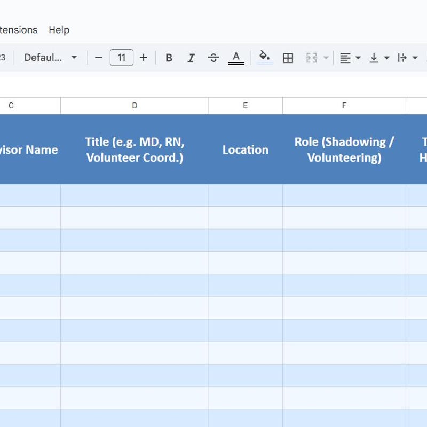This screenshot has width=427, height=427.
Task: Open the Extensions menu
Action: click(x=19, y=30)
